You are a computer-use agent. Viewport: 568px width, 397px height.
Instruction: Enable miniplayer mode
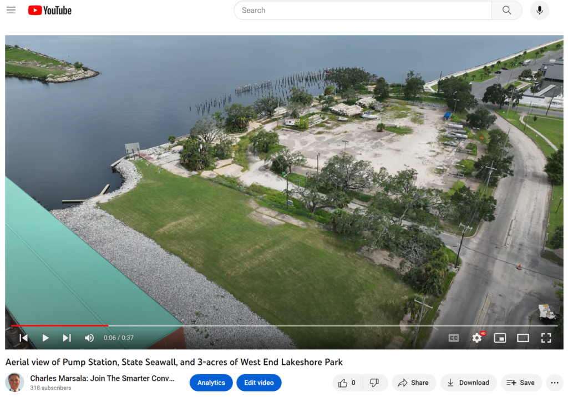click(500, 338)
